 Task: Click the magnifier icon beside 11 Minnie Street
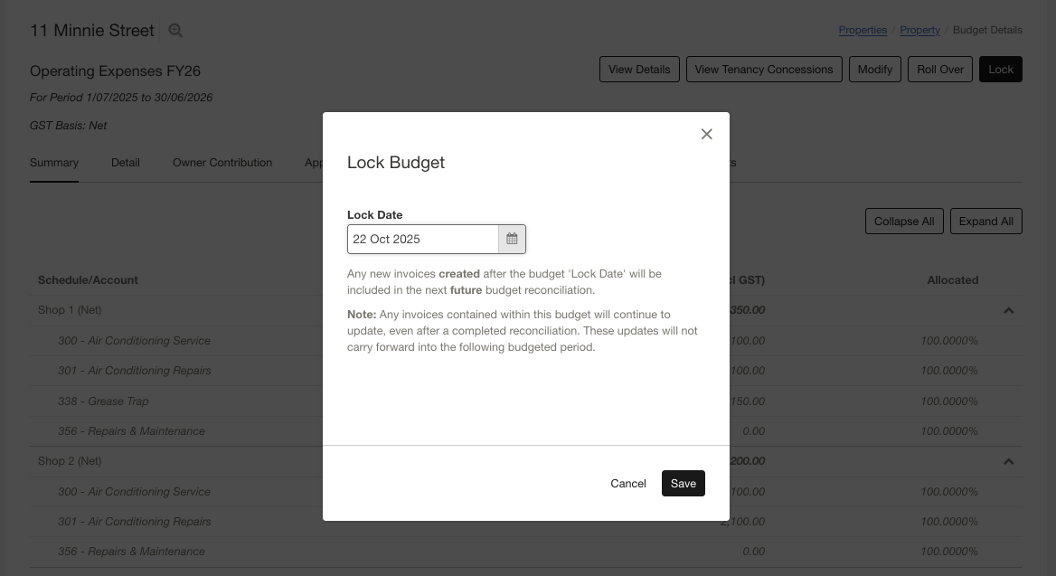pyautogui.click(x=175, y=31)
